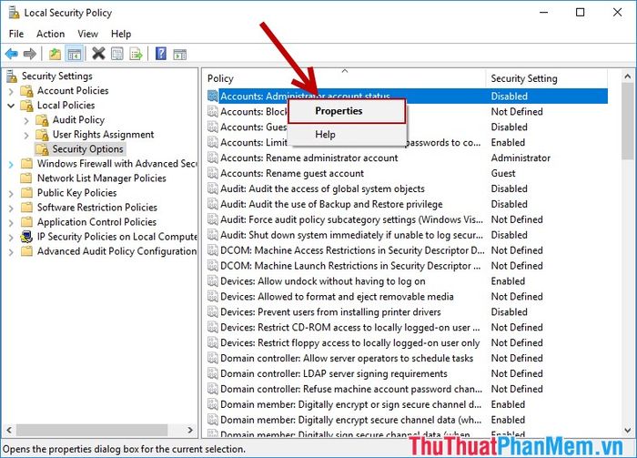Click the vertical scrollbar up arrow
Image resolution: width=637 pixels, height=458 pixels.
627,76
